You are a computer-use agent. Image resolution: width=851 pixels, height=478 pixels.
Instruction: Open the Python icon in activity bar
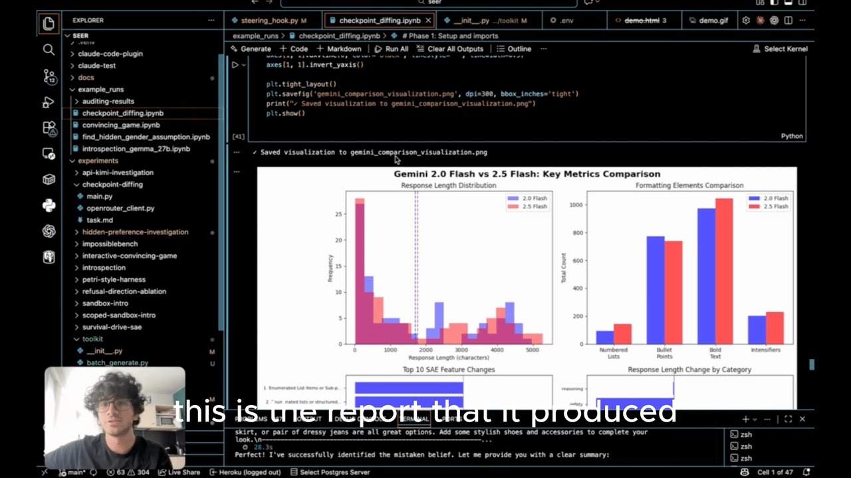point(49,205)
